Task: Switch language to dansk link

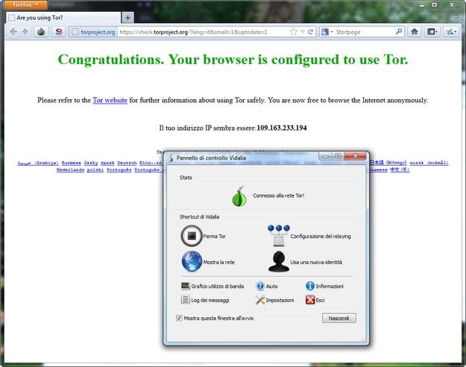Action: pos(107,163)
